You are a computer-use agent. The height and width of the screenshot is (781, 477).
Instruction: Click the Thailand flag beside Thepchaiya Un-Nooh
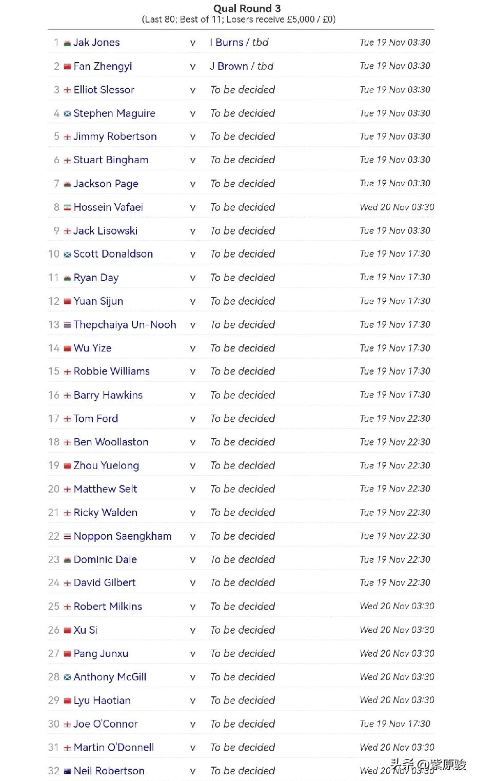point(67,325)
